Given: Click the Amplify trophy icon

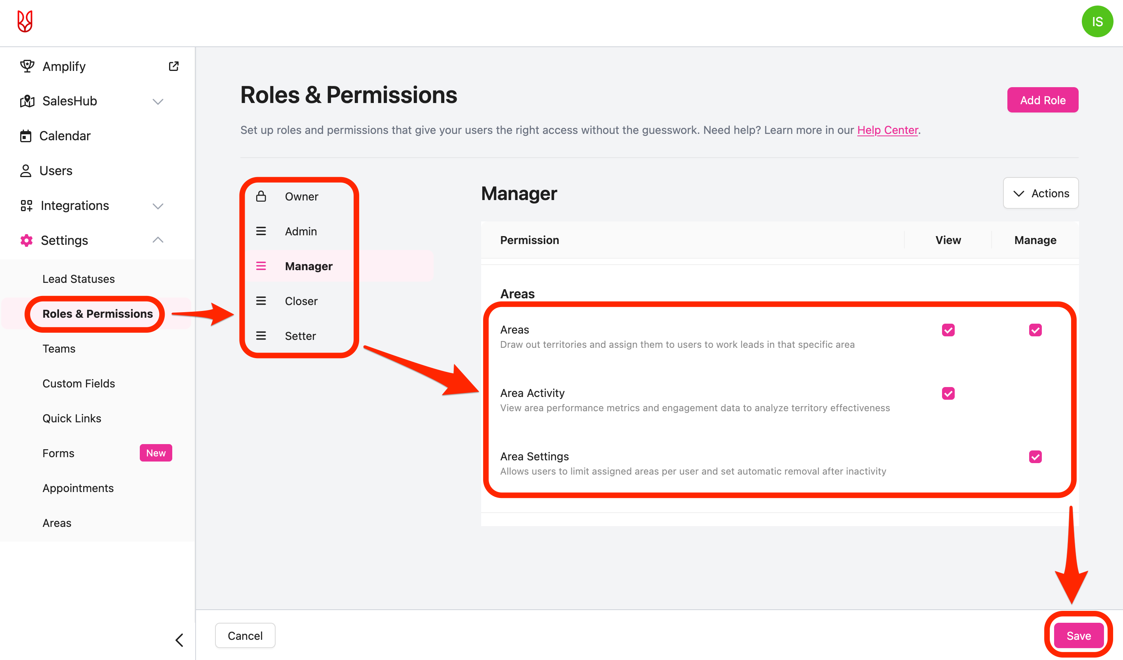Looking at the screenshot, I should pyautogui.click(x=27, y=66).
